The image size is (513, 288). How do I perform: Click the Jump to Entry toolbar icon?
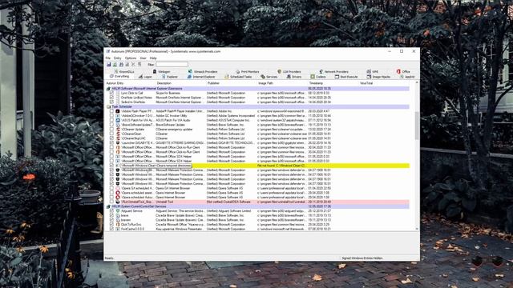point(139,64)
